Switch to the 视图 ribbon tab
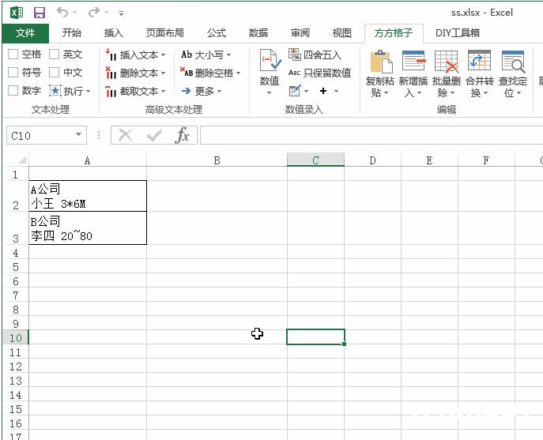Screen dimensions: 543x440 click(341, 33)
